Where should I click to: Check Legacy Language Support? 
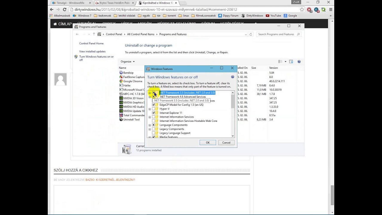(x=154, y=133)
